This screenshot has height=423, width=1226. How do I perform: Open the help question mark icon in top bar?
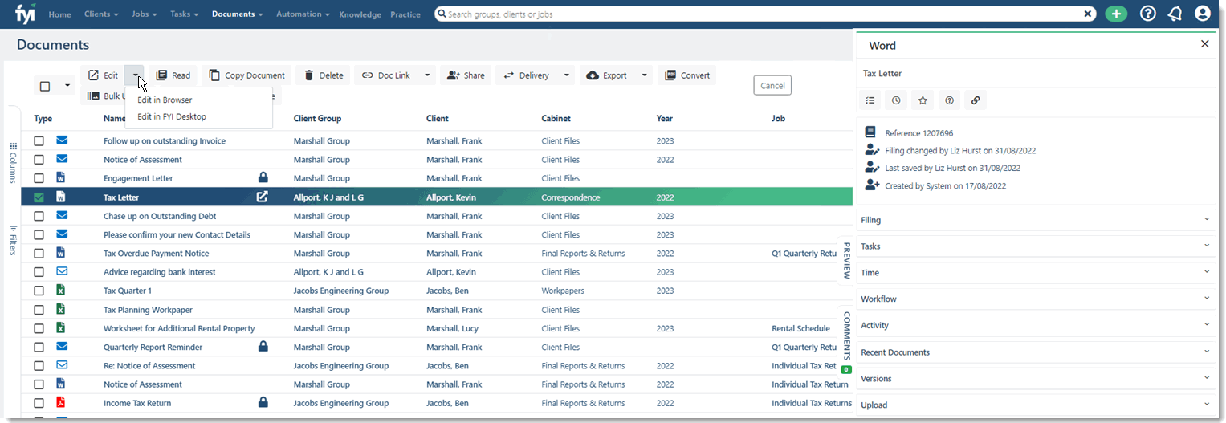pos(1148,14)
